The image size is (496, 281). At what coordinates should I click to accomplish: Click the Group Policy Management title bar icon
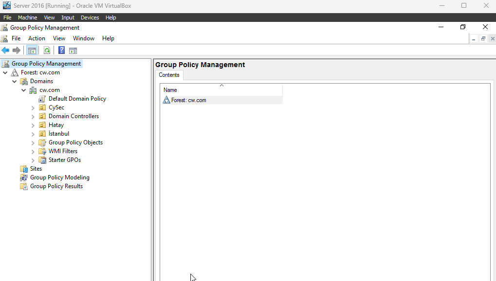(x=4, y=28)
